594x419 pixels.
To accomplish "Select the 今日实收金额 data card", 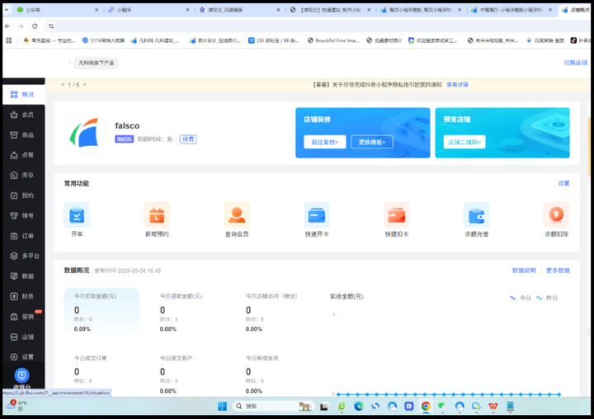I will click(x=101, y=312).
